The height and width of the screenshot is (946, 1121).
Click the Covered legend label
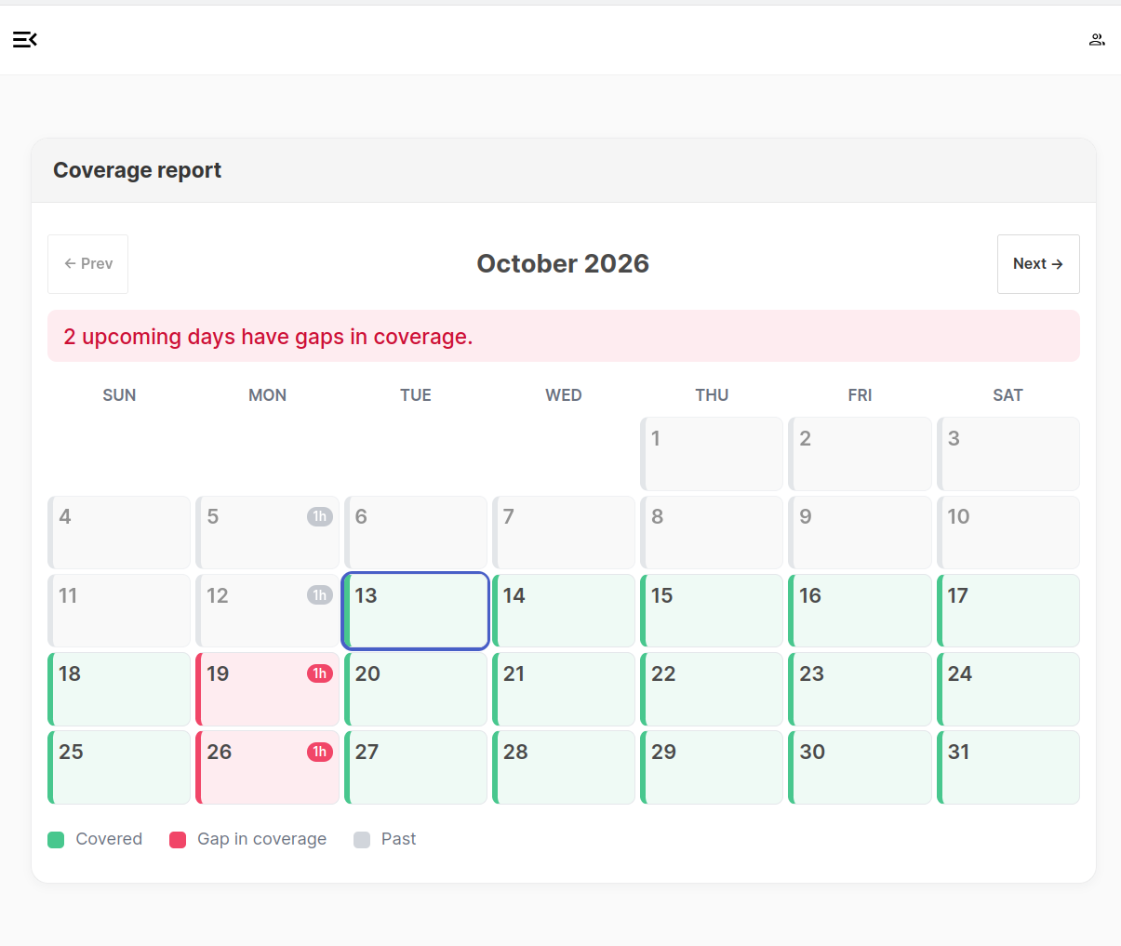tap(109, 839)
